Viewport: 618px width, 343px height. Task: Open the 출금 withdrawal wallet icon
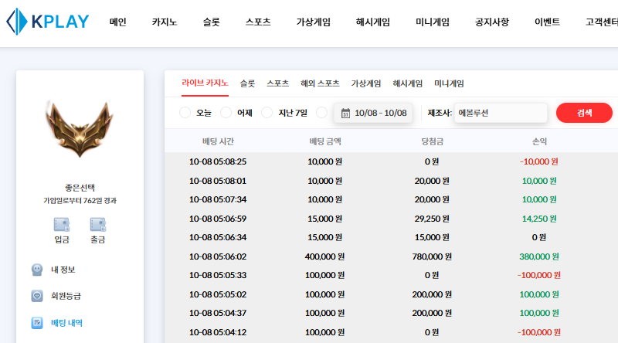97,224
